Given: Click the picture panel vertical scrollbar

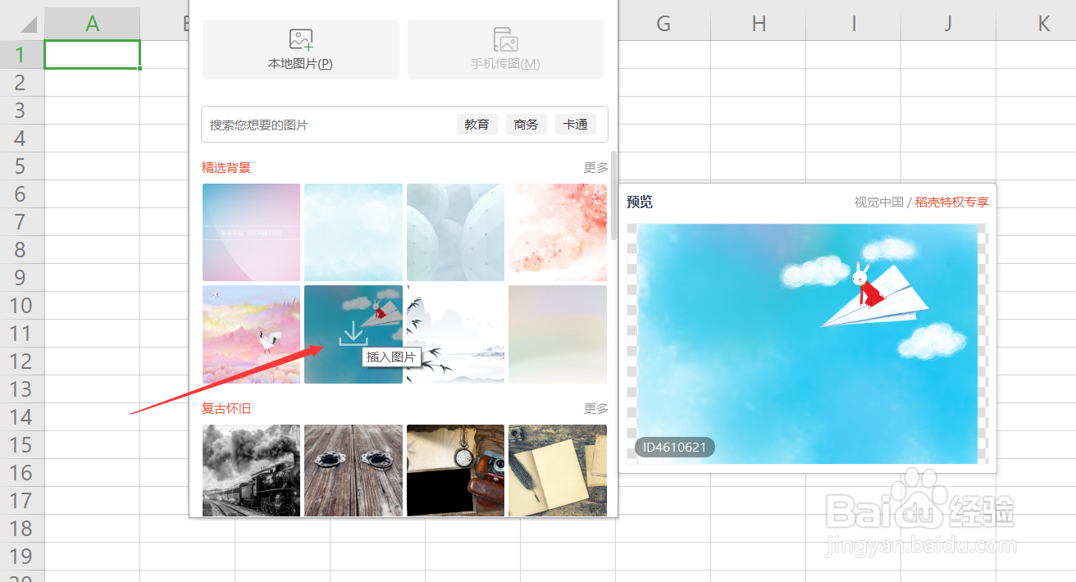Looking at the screenshot, I should (x=614, y=195).
